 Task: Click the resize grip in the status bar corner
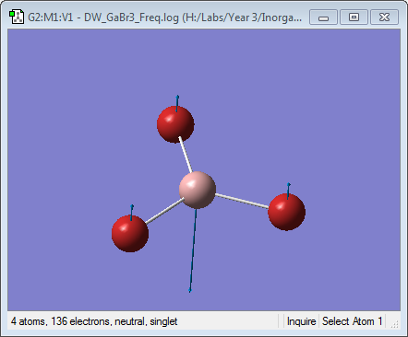395,324
